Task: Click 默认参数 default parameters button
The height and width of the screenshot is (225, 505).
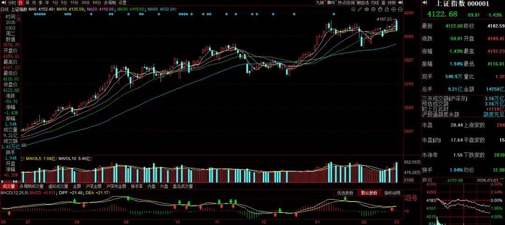Action: [x=369, y=193]
